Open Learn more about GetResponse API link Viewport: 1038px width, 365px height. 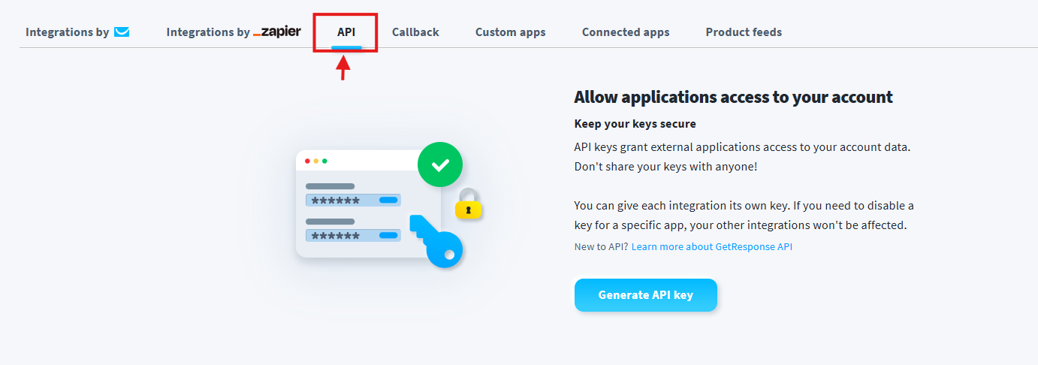click(712, 246)
